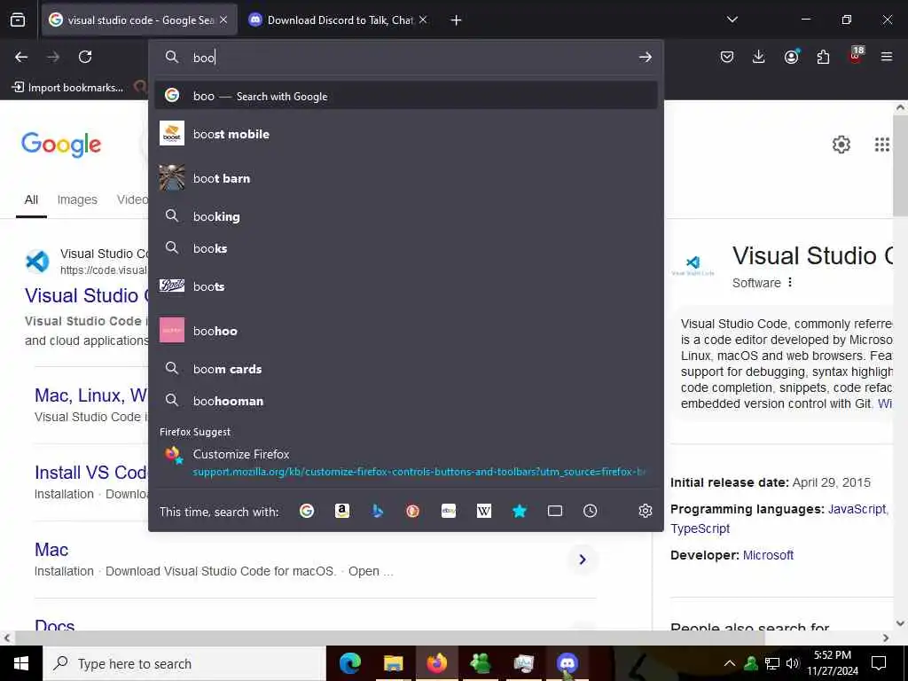Search this time with Google icon

pyautogui.click(x=307, y=511)
